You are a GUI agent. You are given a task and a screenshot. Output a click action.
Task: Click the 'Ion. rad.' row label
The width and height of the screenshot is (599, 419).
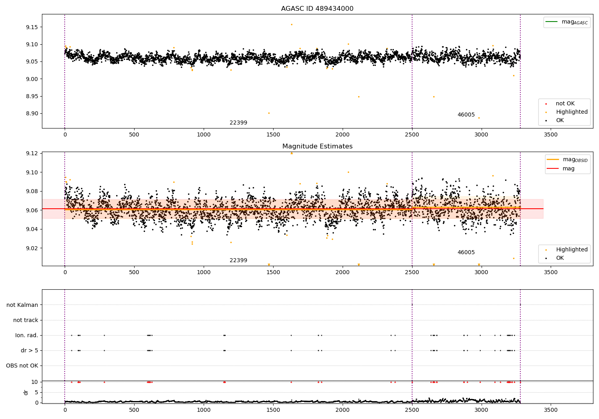pyautogui.click(x=27, y=336)
